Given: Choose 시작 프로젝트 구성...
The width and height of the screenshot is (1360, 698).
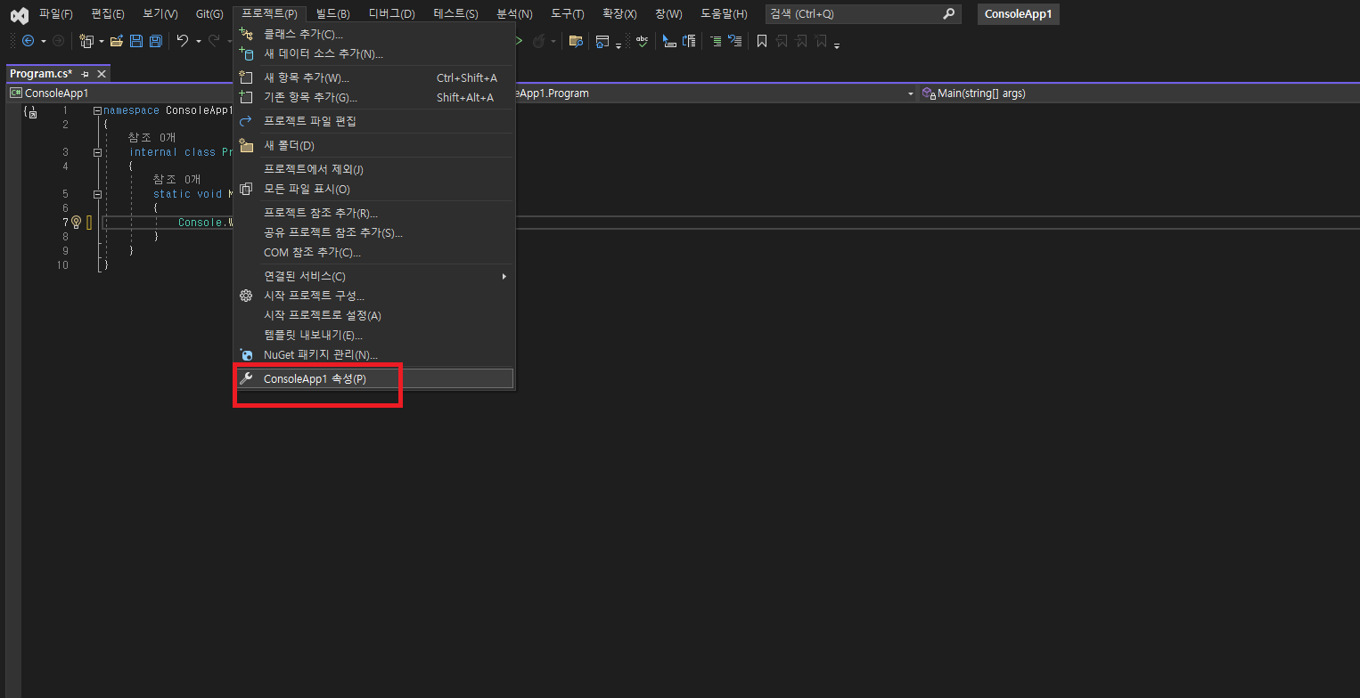Looking at the screenshot, I should point(374,296).
